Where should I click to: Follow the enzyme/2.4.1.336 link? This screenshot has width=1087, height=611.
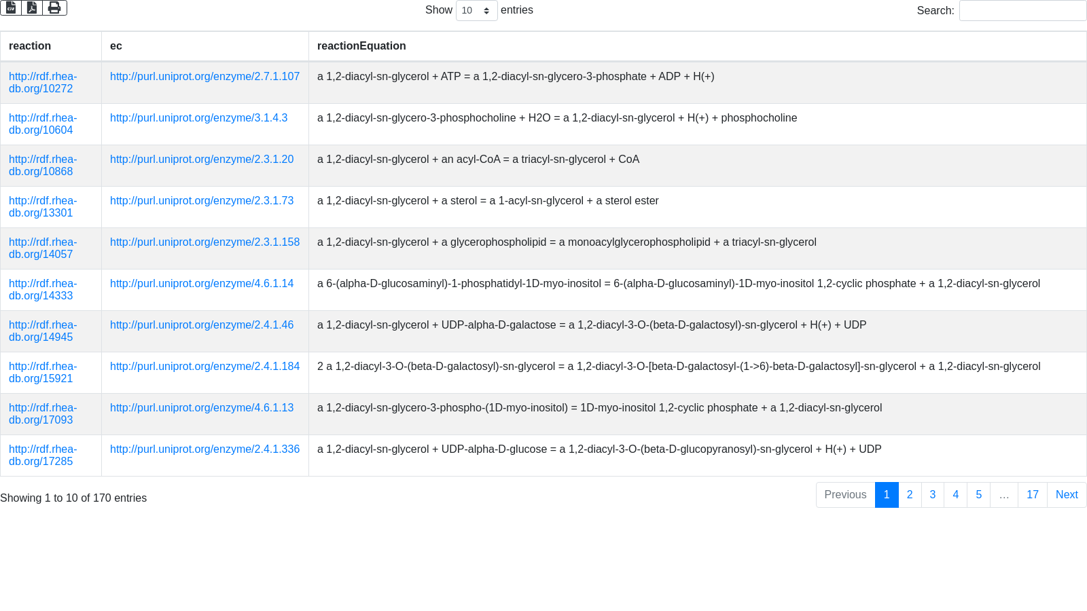pos(204,449)
